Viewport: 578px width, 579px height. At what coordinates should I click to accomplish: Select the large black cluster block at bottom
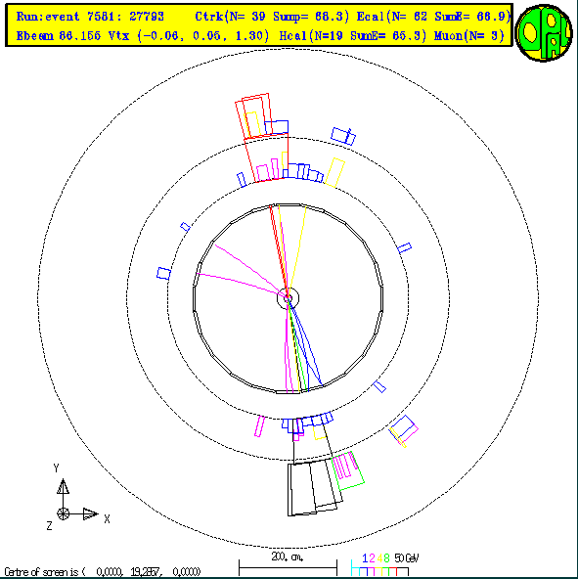pyautogui.click(x=315, y=487)
